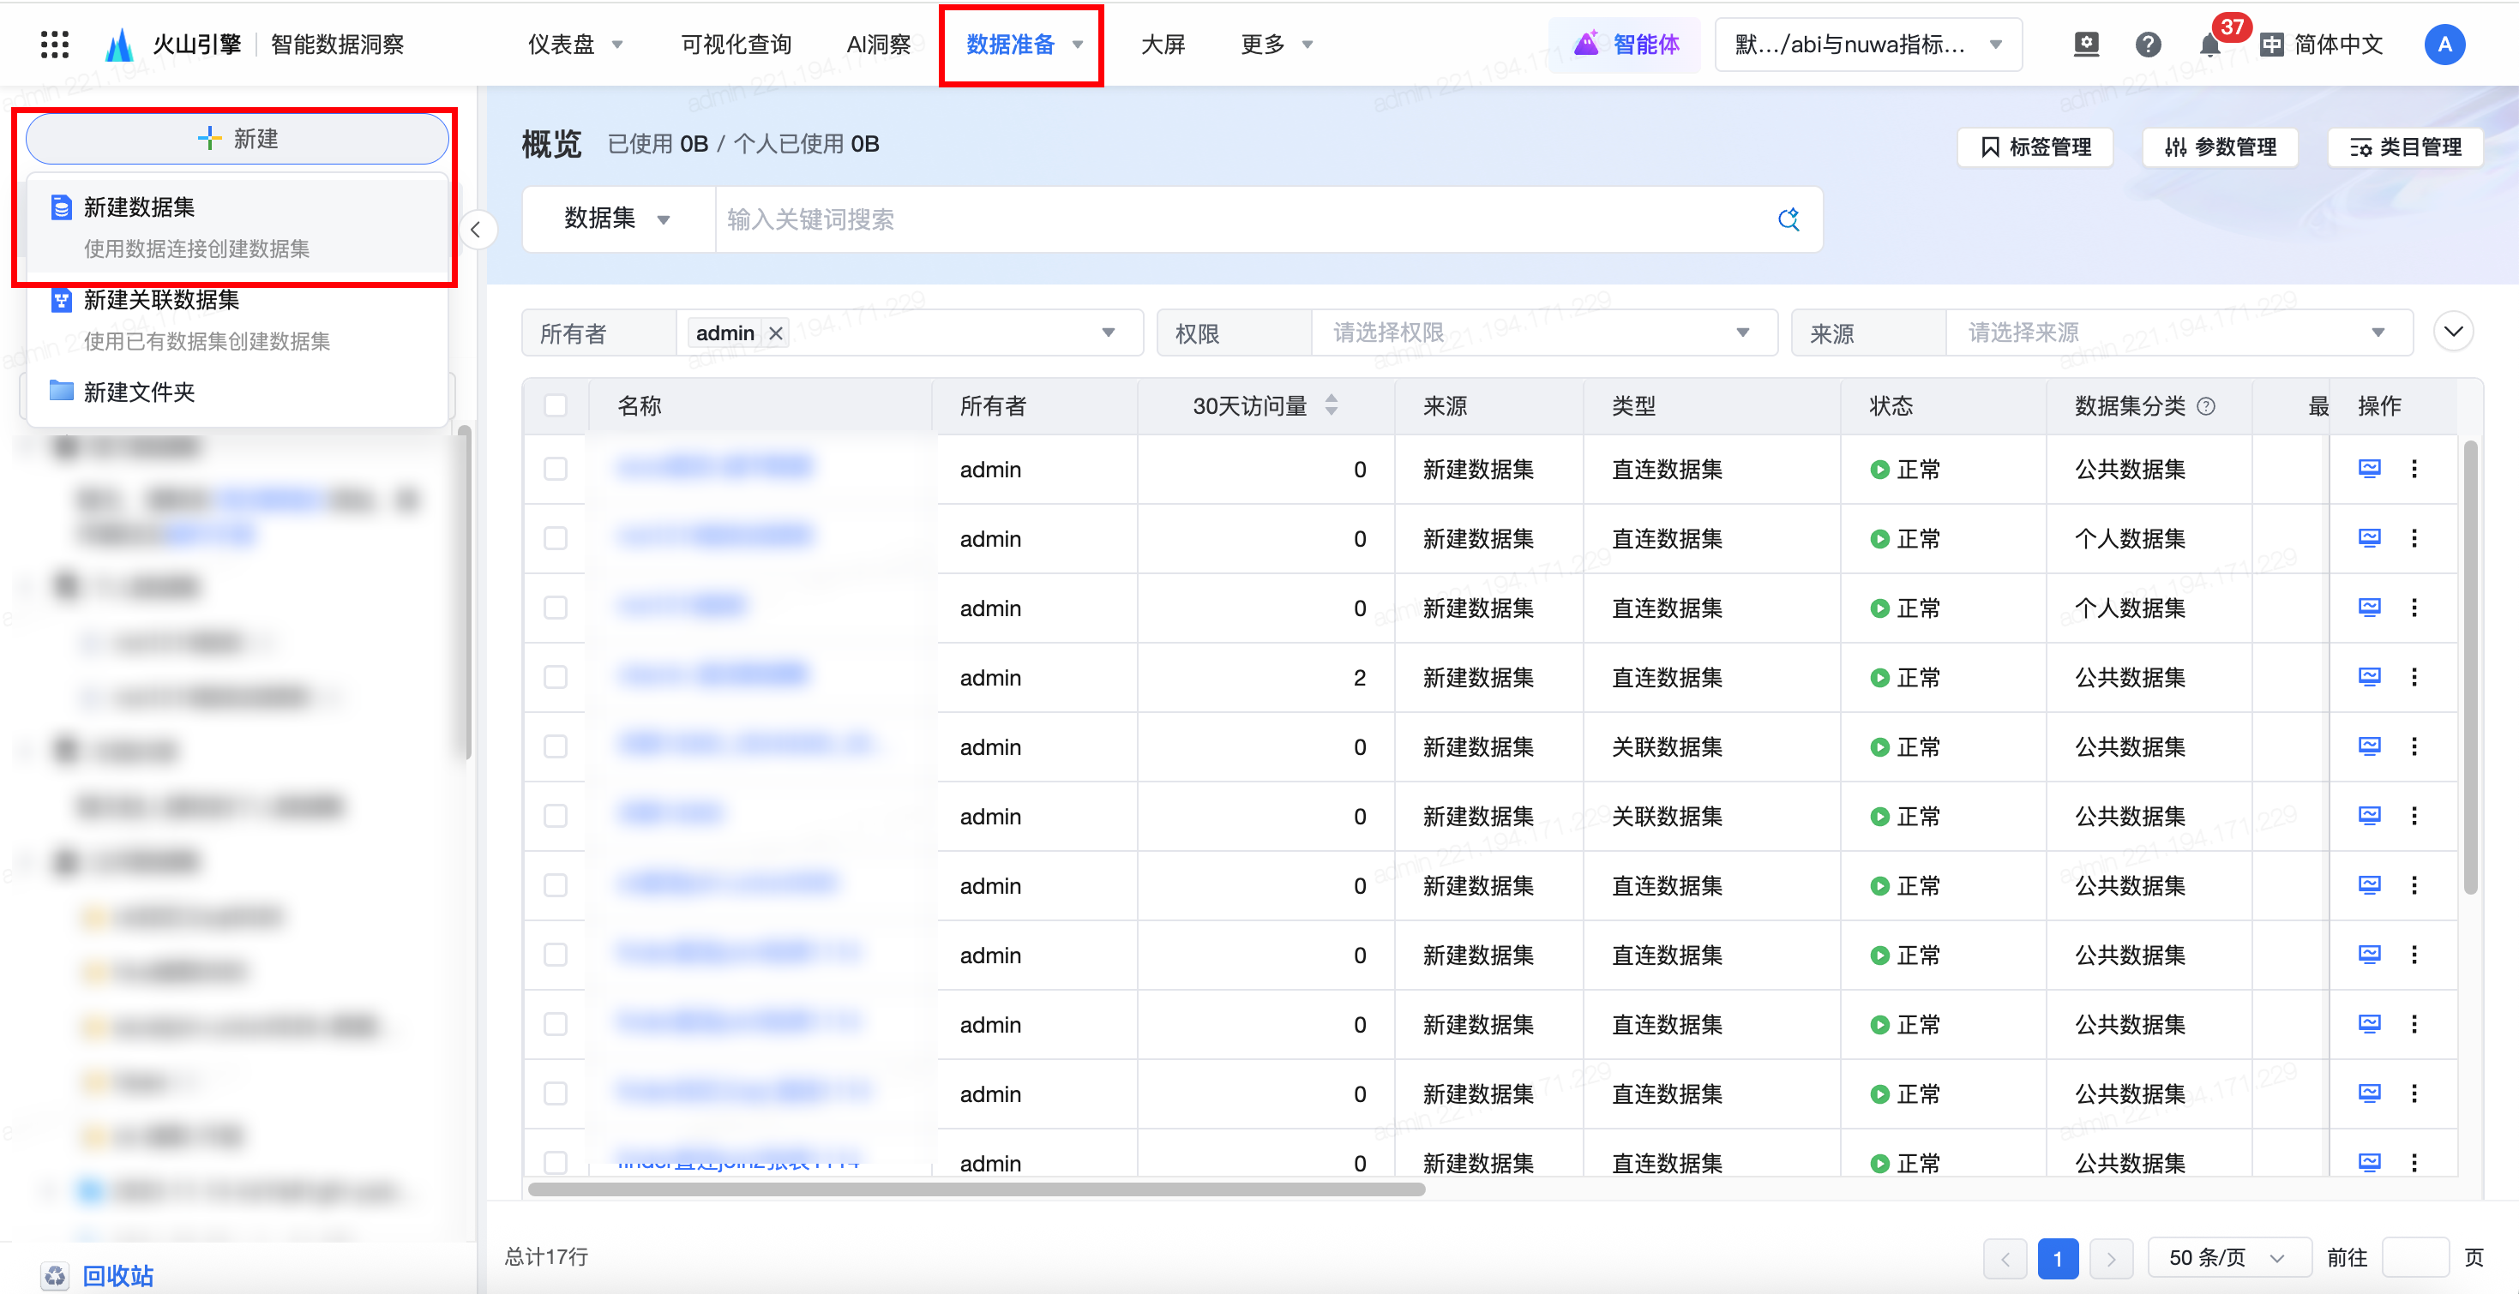
Task: Toggle the select-all checkbox in table header
Action: (x=556, y=405)
